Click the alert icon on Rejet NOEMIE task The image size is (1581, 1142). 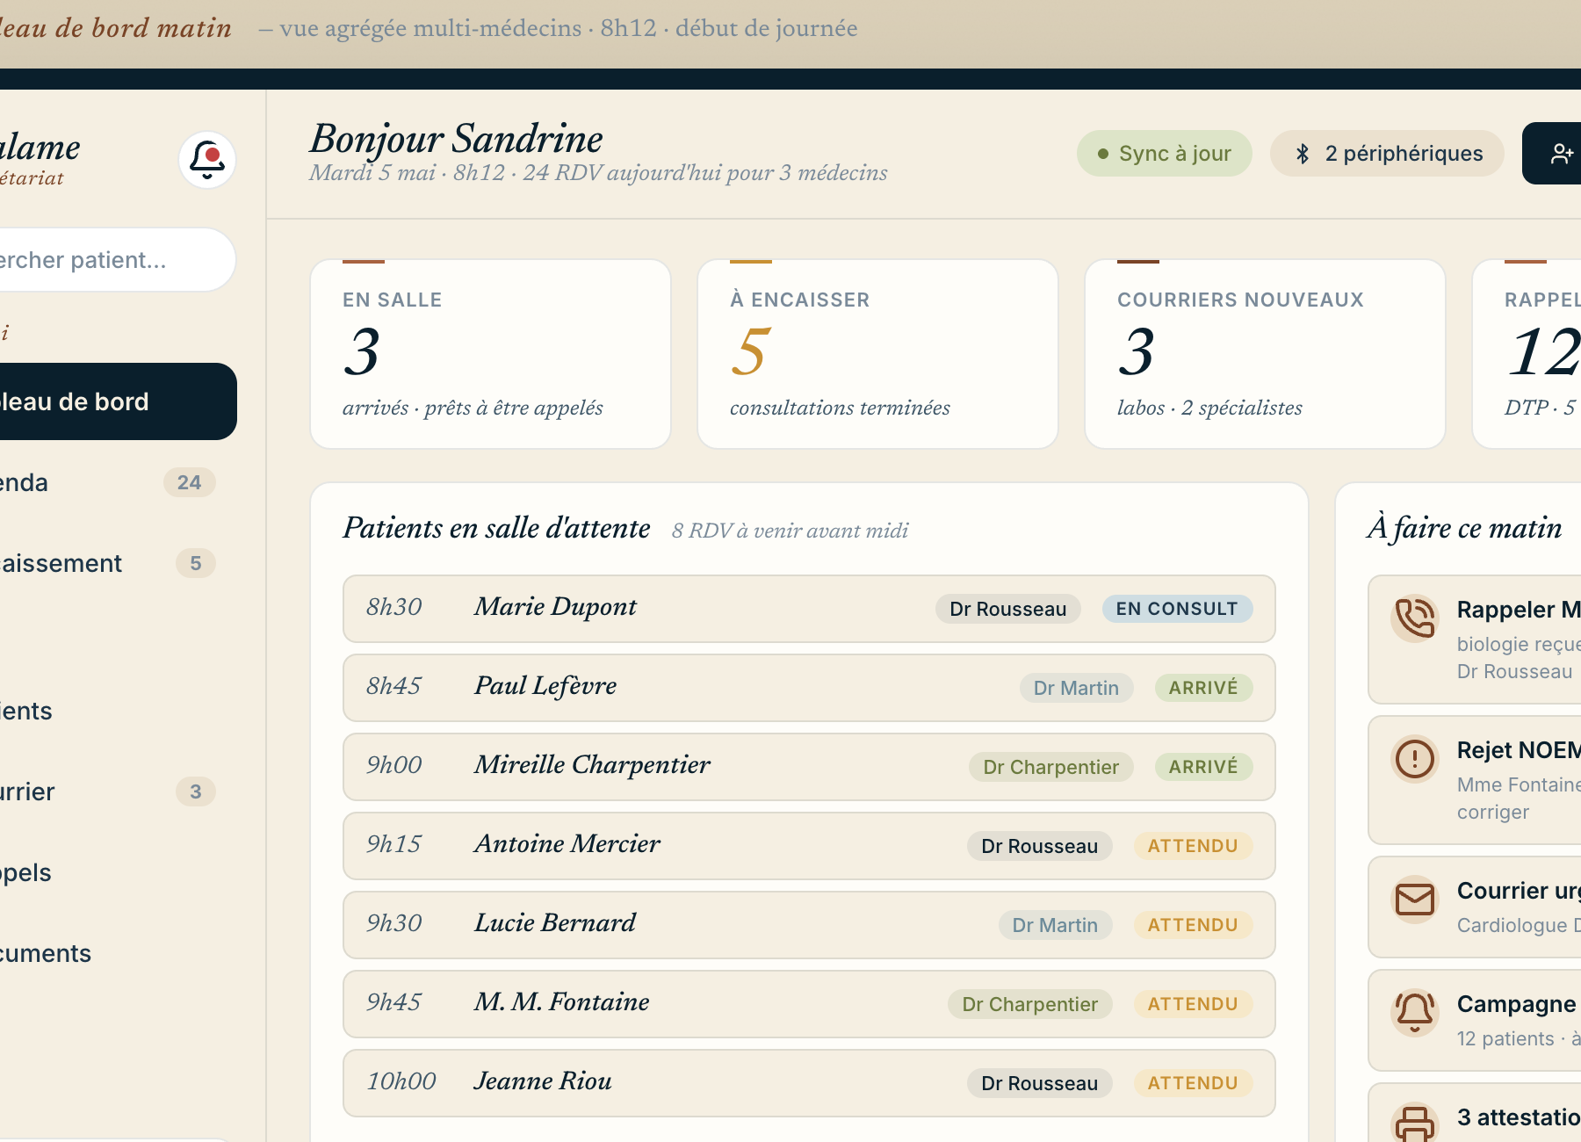[x=1415, y=759]
